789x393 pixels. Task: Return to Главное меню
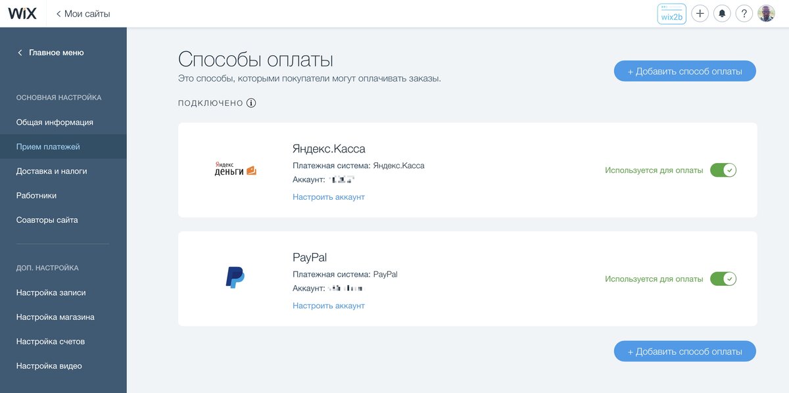pyautogui.click(x=51, y=53)
